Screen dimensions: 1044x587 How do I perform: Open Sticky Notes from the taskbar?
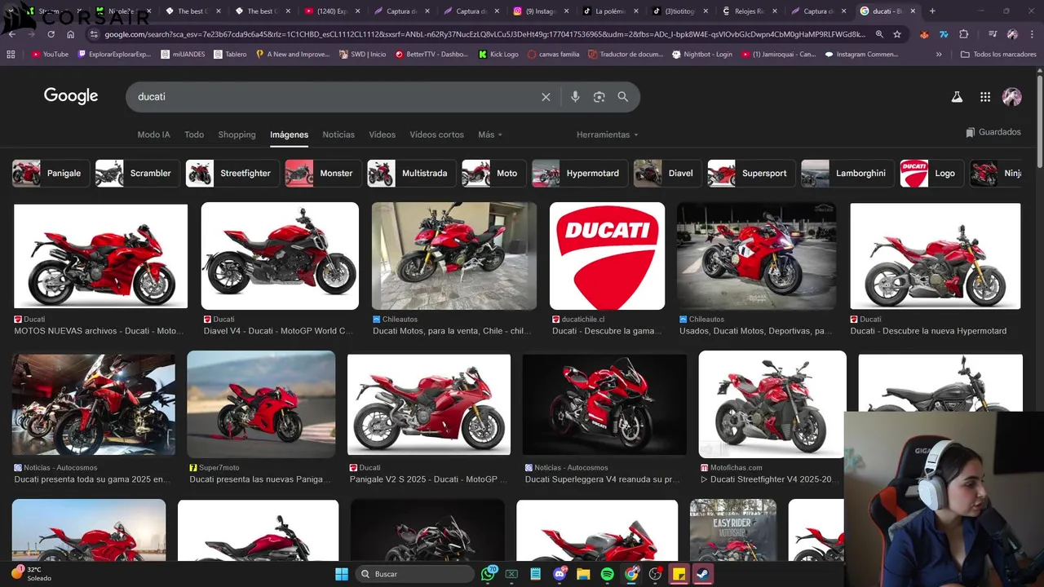(x=679, y=574)
